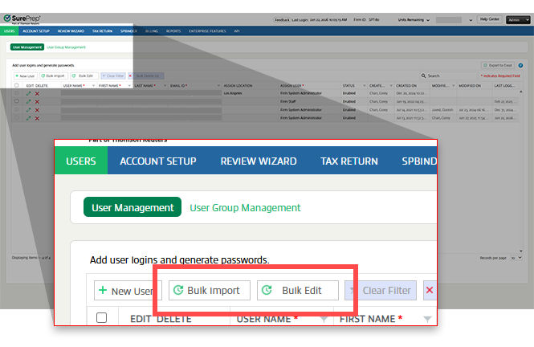
Task: Click the SurePrep logo in the header
Action: (x=22, y=18)
